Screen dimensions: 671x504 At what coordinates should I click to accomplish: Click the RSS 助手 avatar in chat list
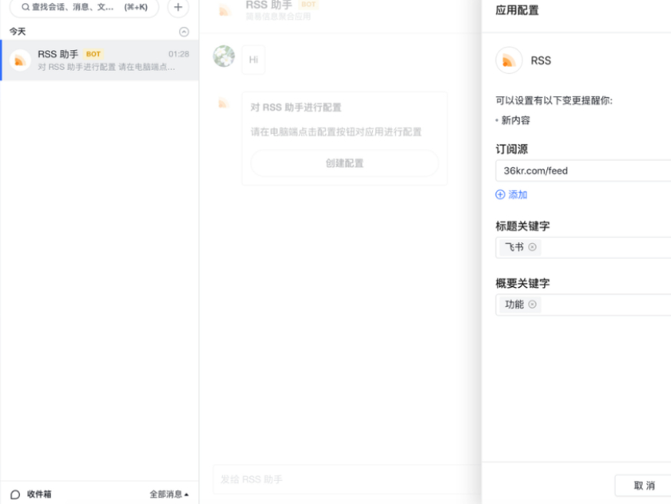20,60
